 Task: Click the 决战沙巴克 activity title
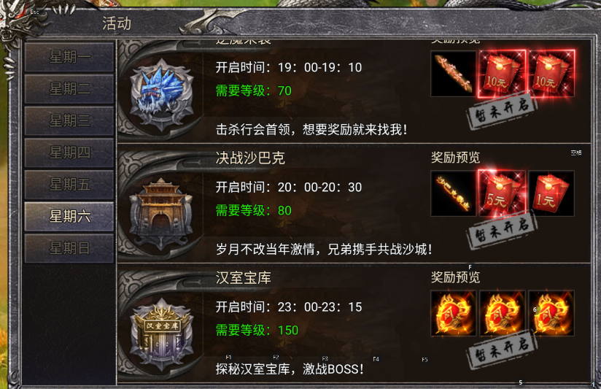click(x=250, y=158)
